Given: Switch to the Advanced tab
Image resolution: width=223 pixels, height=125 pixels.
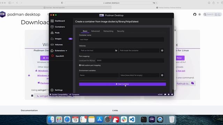Looking at the screenshot, I should pos(95,31).
